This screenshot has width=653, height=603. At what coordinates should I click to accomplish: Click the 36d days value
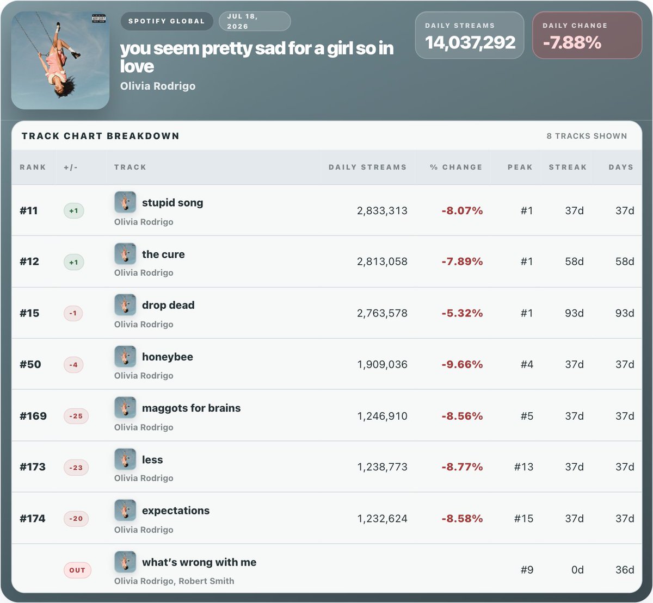tap(625, 570)
